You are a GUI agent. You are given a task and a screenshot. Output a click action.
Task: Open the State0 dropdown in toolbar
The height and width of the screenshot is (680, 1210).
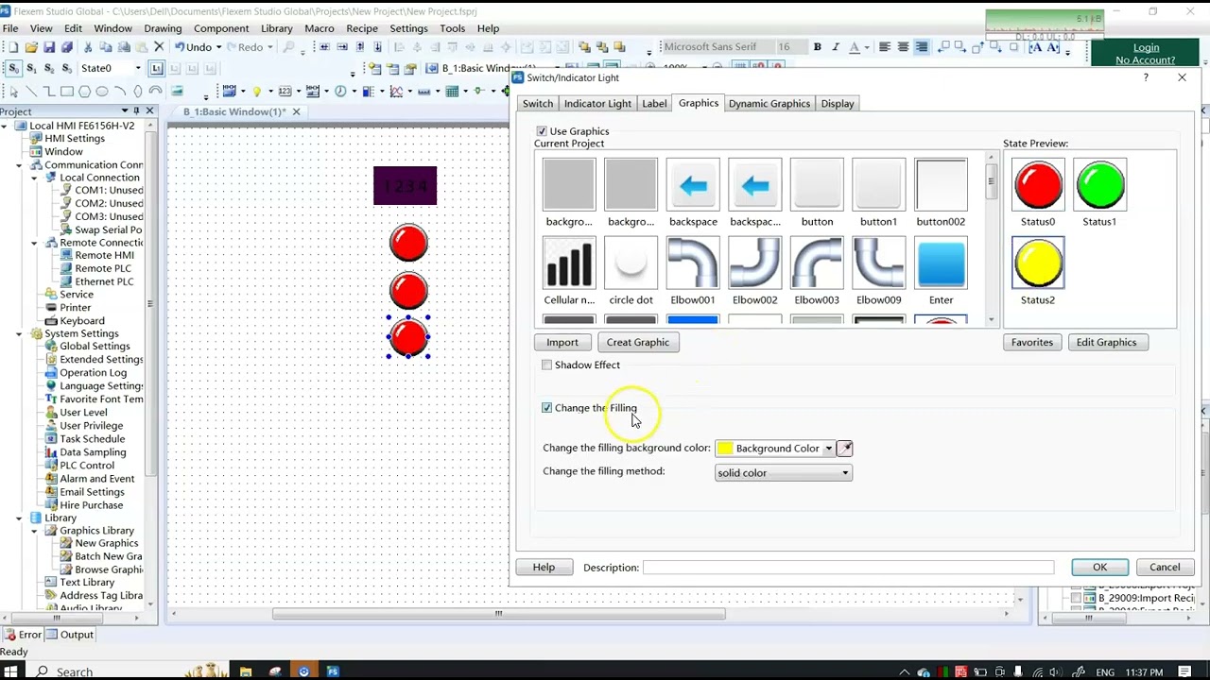(x=138, y=68)
